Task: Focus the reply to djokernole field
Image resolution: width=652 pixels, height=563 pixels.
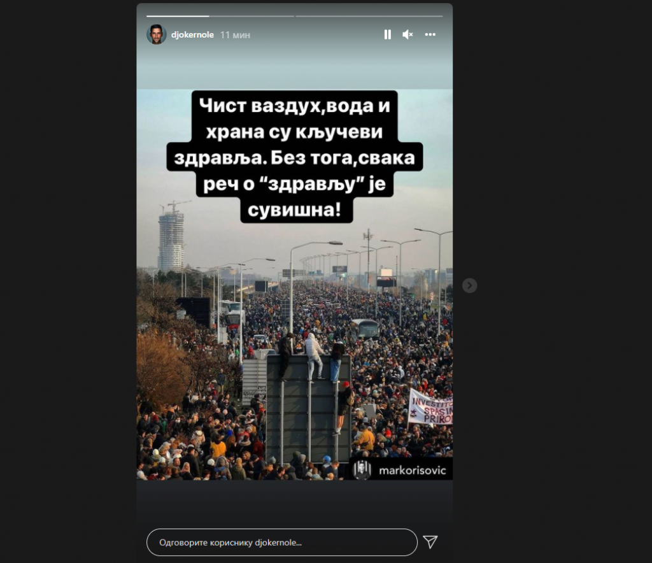Action: 282,542
